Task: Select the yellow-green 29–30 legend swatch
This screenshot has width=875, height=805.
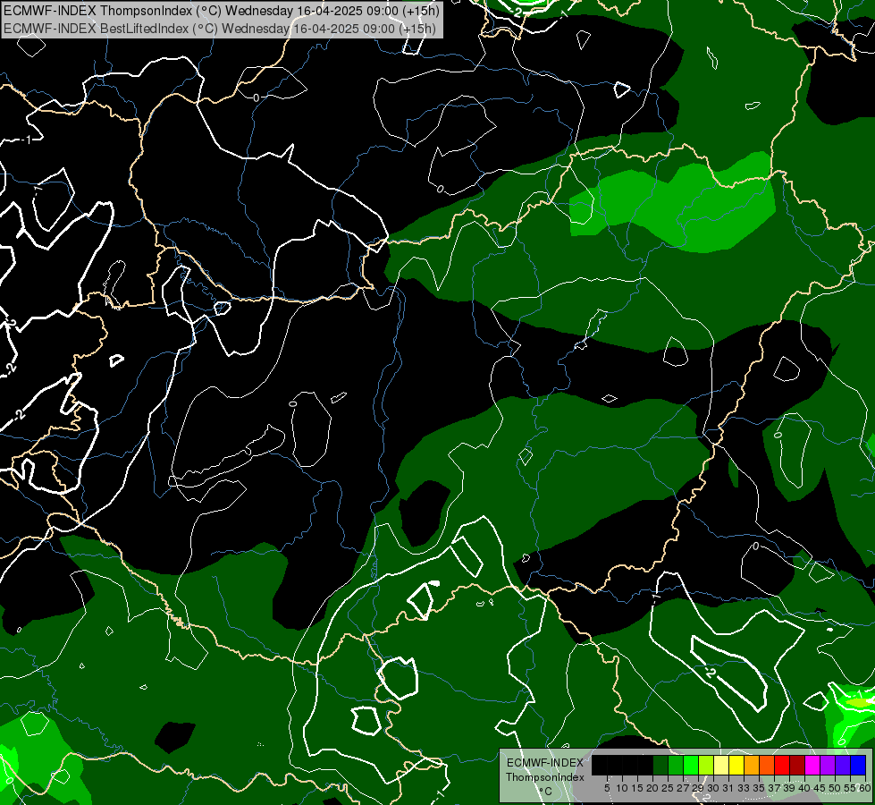Action: pos(706,765)
